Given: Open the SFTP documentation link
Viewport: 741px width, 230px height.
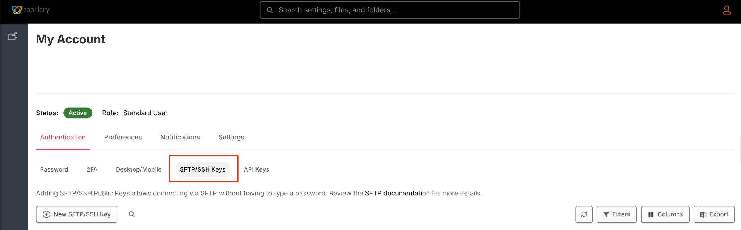Looking at the screenshot, I should coord(397,193).
